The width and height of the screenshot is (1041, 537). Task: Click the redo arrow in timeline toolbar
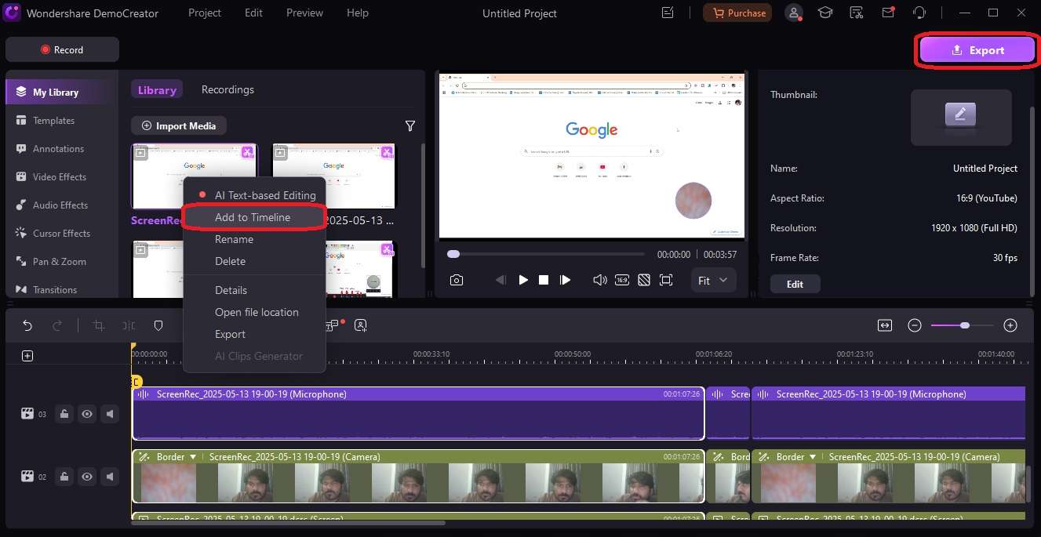(x=57, y=325)
